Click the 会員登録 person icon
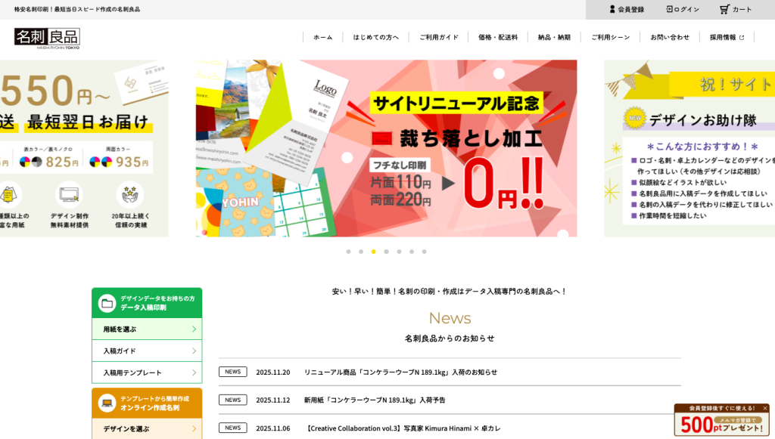Screen dimensions: 775x439 pos(612,9)
